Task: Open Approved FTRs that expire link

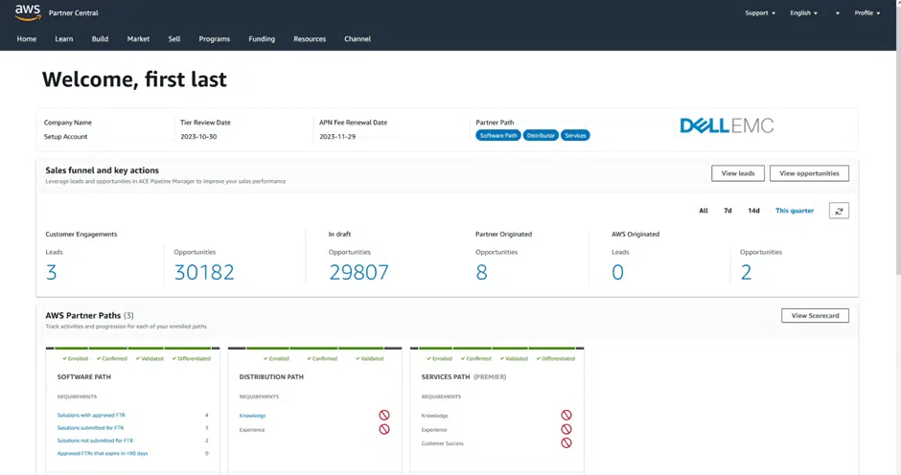Action: 103,453
